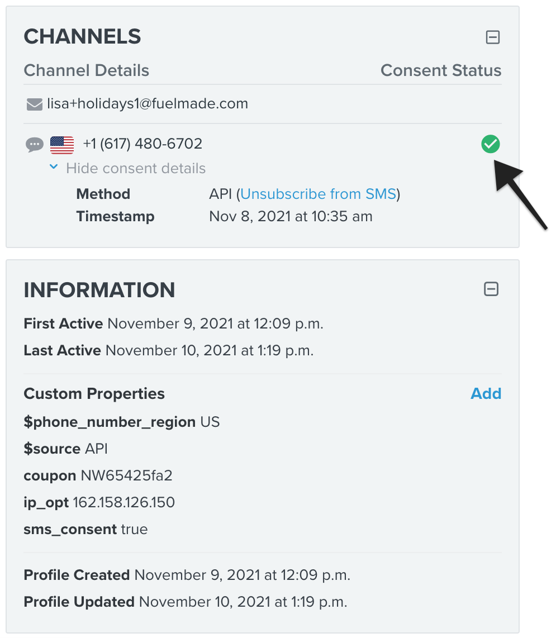
Task: Click the Consent Status column header
Action: pos(440,70)
